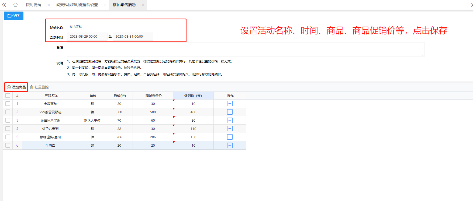Click the 保存 save button
Image resolution: width=473 pixels, height=201 pixels.
click(x=13, y=16)
